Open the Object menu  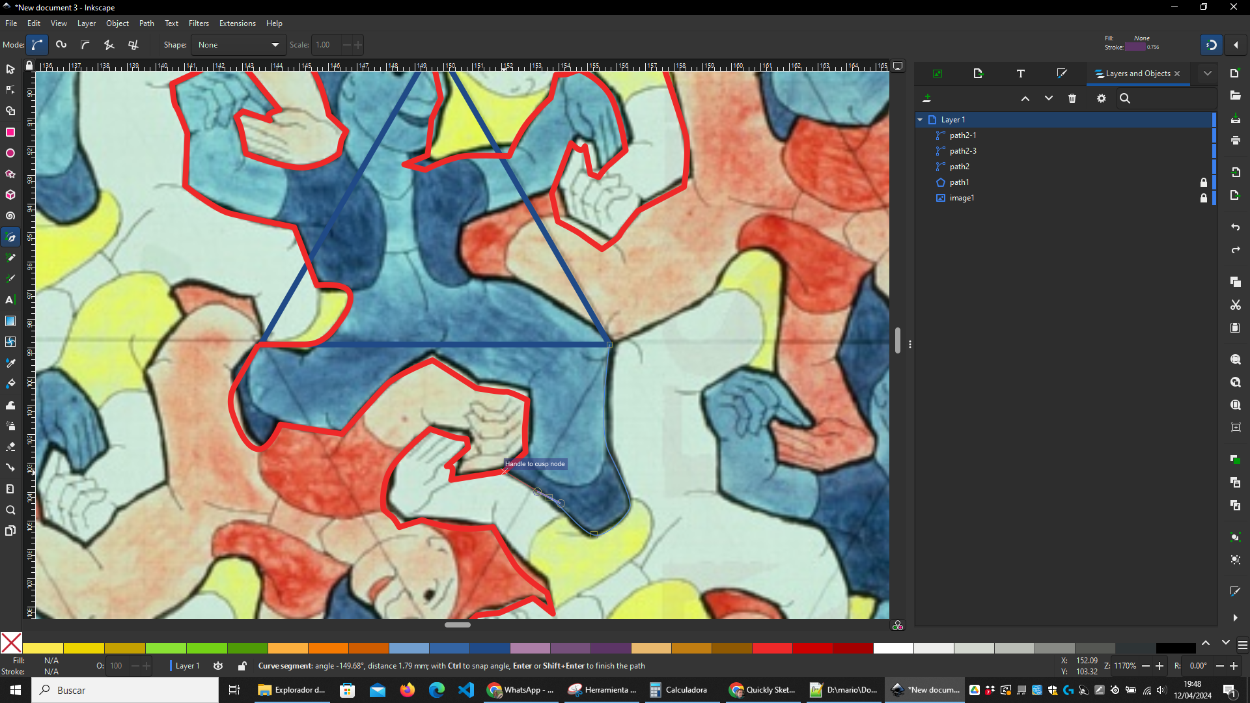click(118, 23)
